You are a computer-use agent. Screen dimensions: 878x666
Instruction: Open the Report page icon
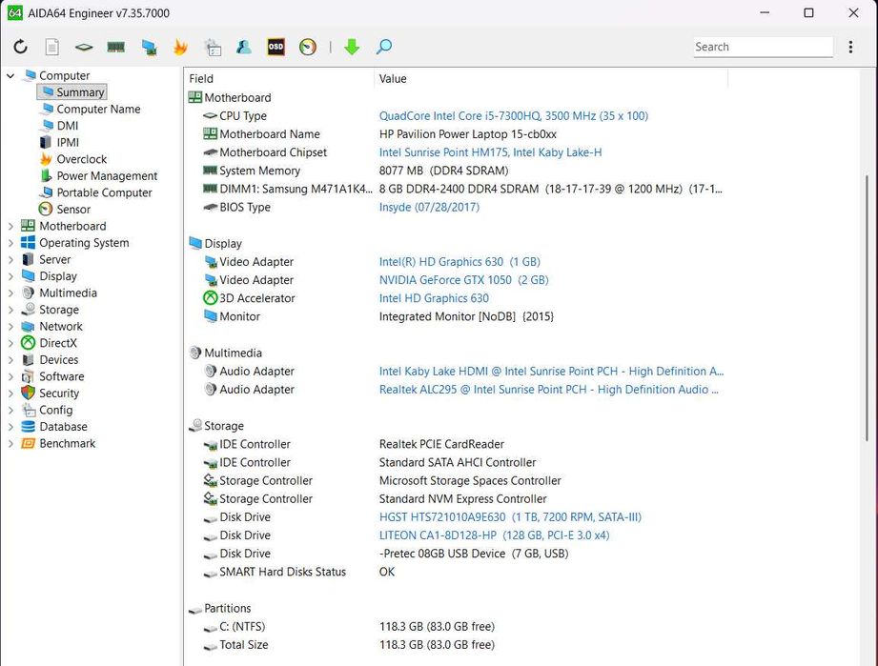coord(52,47)
